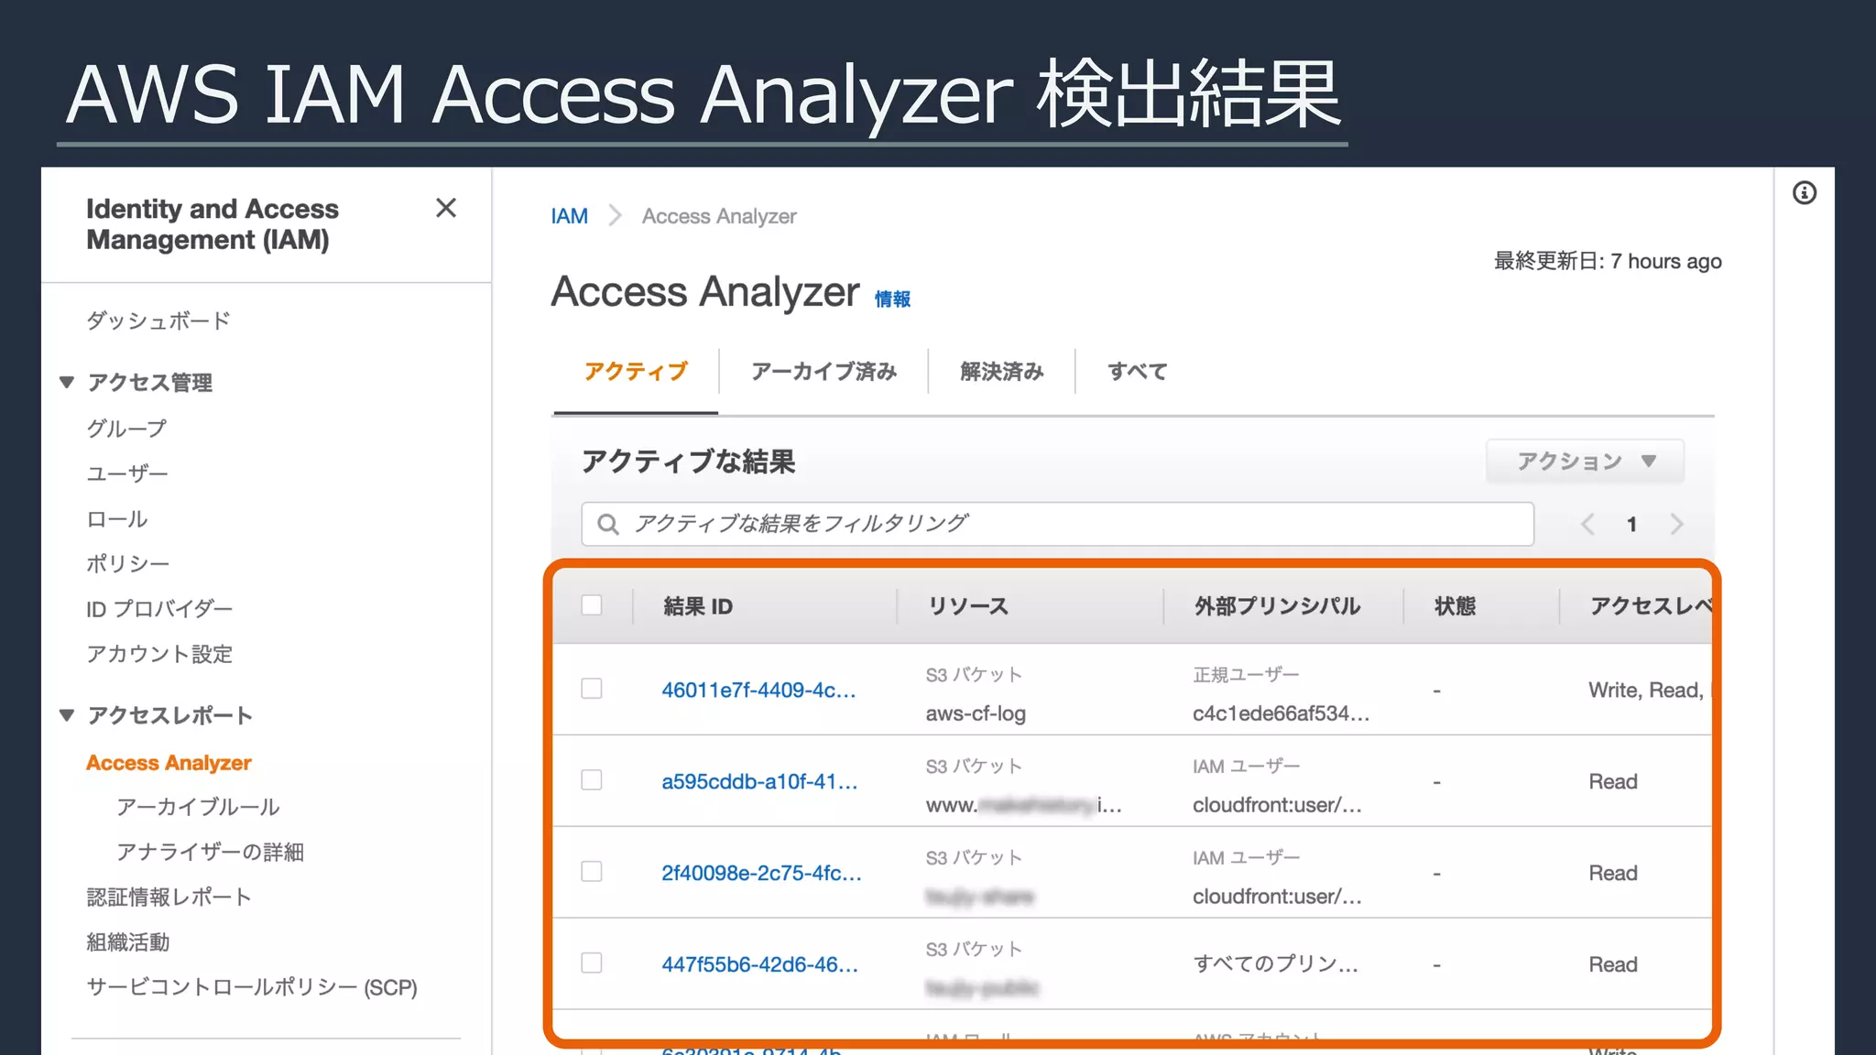
Task: Click the Access Analyzer breadcrumb text
Action: coord(719,216)
